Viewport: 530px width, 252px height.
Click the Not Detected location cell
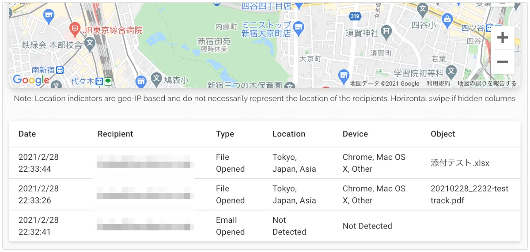[x=289, y=226]
